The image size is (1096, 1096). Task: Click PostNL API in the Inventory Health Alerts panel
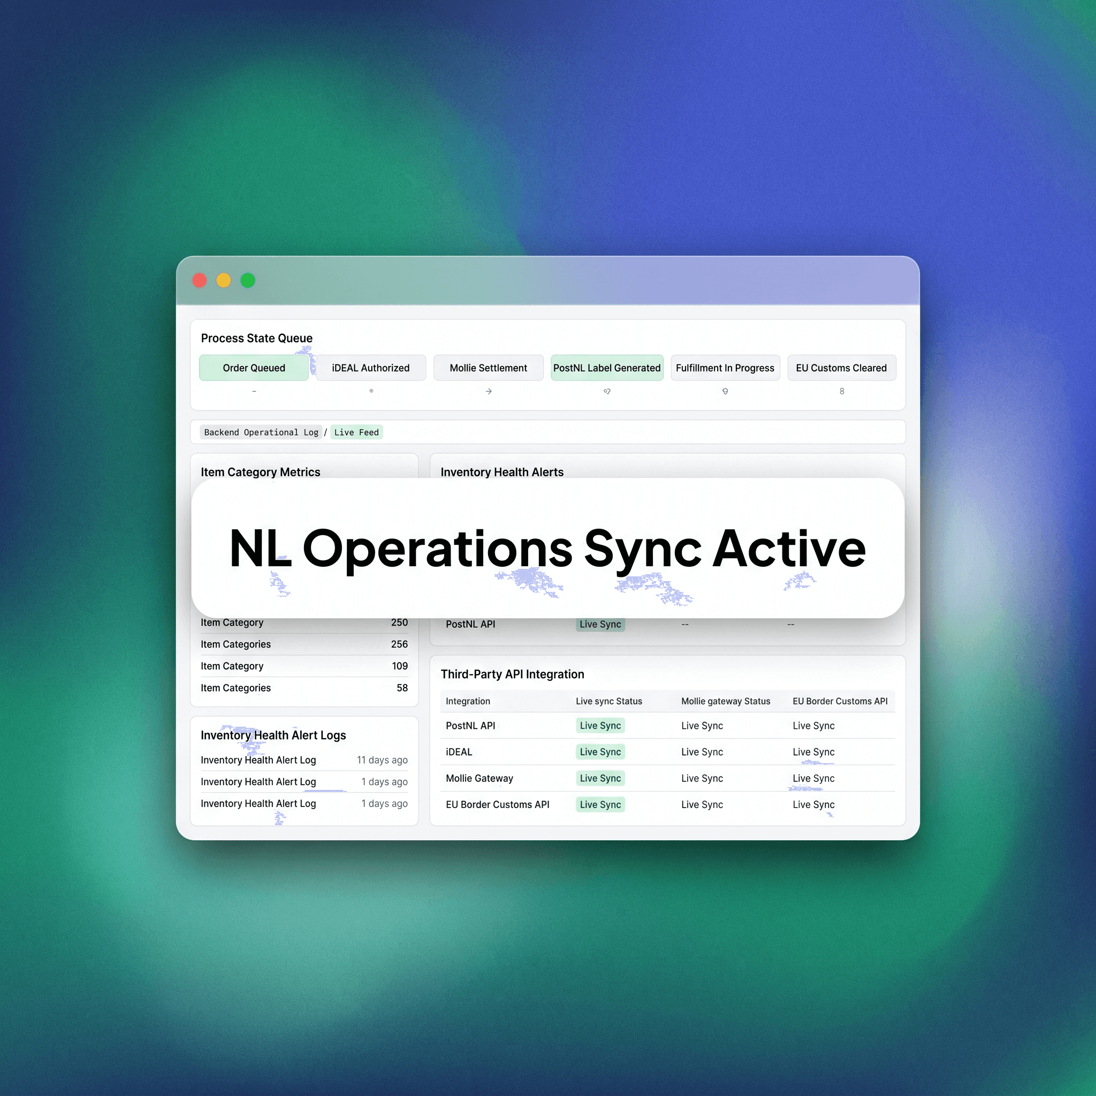(470, 624)
